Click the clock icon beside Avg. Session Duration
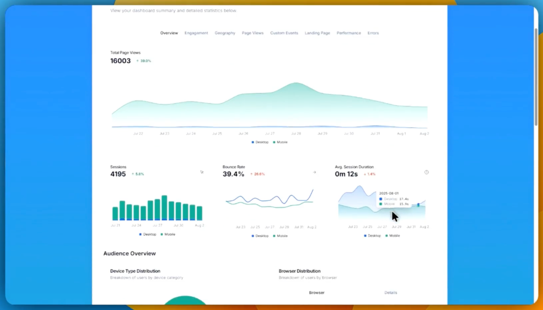Screen dimensions: 543x310 tap(426, 172)
